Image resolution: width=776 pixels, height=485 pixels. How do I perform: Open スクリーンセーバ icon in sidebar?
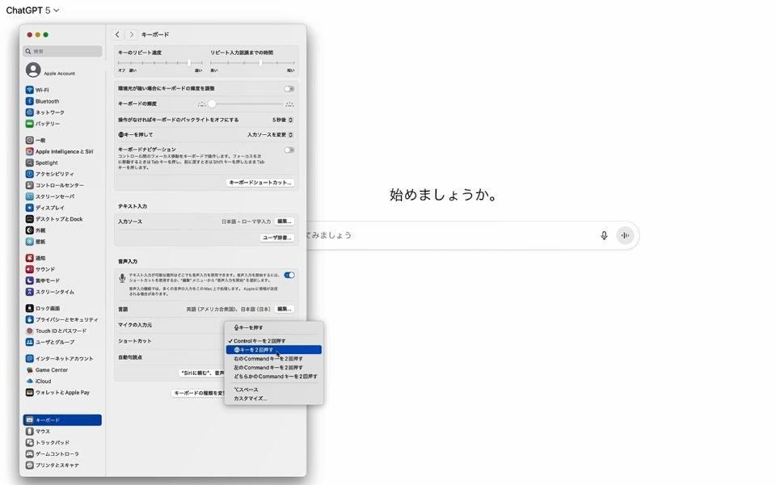click(30, 196)
